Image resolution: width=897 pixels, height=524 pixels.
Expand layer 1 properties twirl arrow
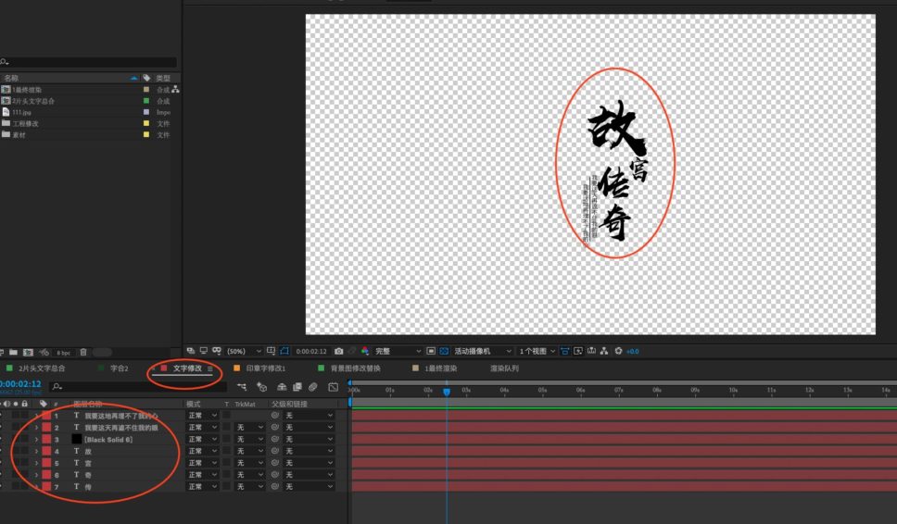[37, 416]
